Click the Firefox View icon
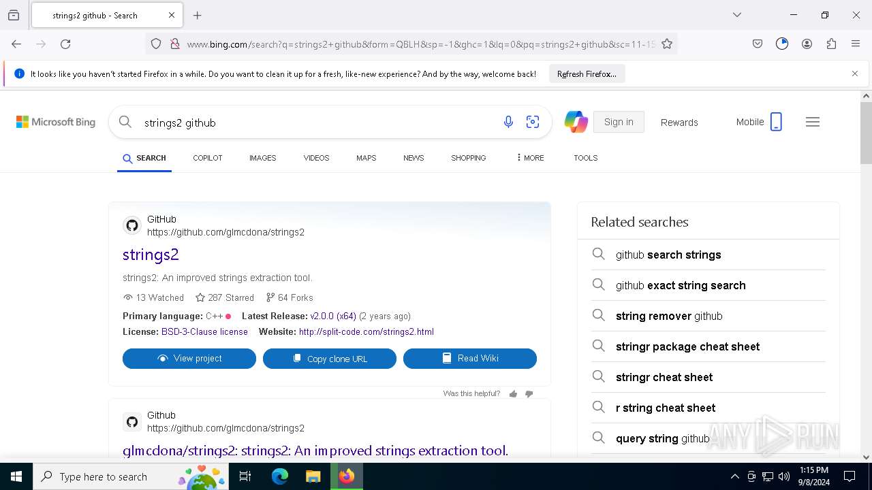The image size is (872, 490). click(14, 15)
